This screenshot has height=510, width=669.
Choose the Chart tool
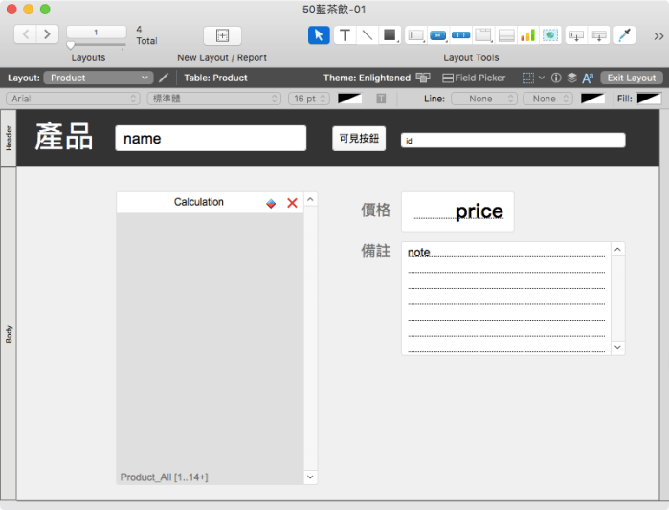point(527,35)
